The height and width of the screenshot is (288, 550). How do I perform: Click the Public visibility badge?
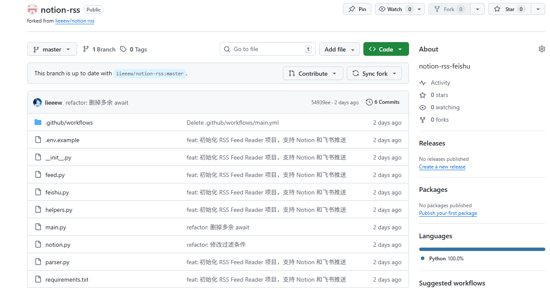point(93,9)
